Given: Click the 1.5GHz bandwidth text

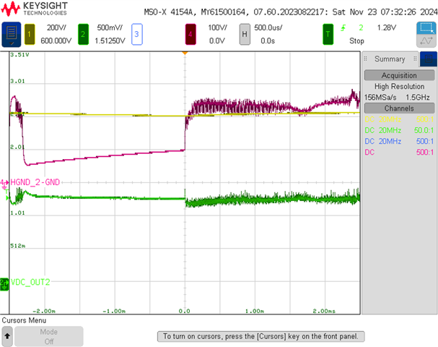Looking at the screenshot, I should click(x=418, y=98).
